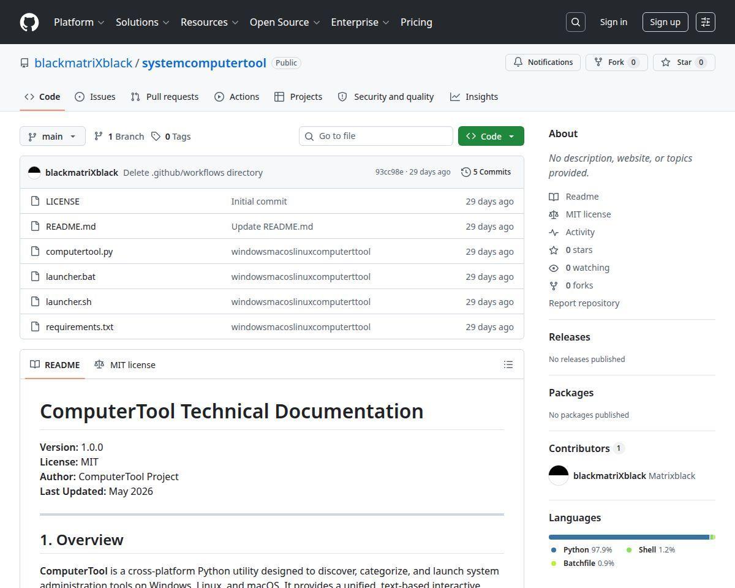Open the appearance settings icon in the header

(x=706, y=22)
